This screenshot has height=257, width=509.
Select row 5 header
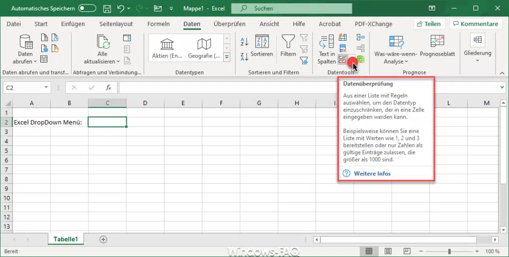6,151
